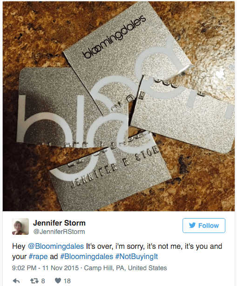Image resolution: width=237 pixels, height=286 pixels.
Task: Open the Jennifer Storm display name link
Action: (x=59, y=223)
